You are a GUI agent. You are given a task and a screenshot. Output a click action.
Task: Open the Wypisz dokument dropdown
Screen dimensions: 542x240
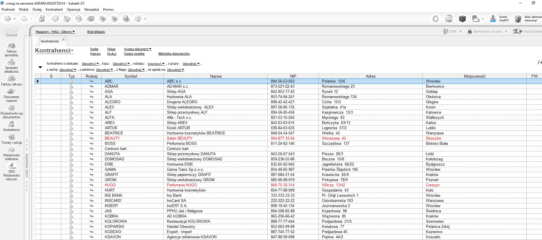138,49
